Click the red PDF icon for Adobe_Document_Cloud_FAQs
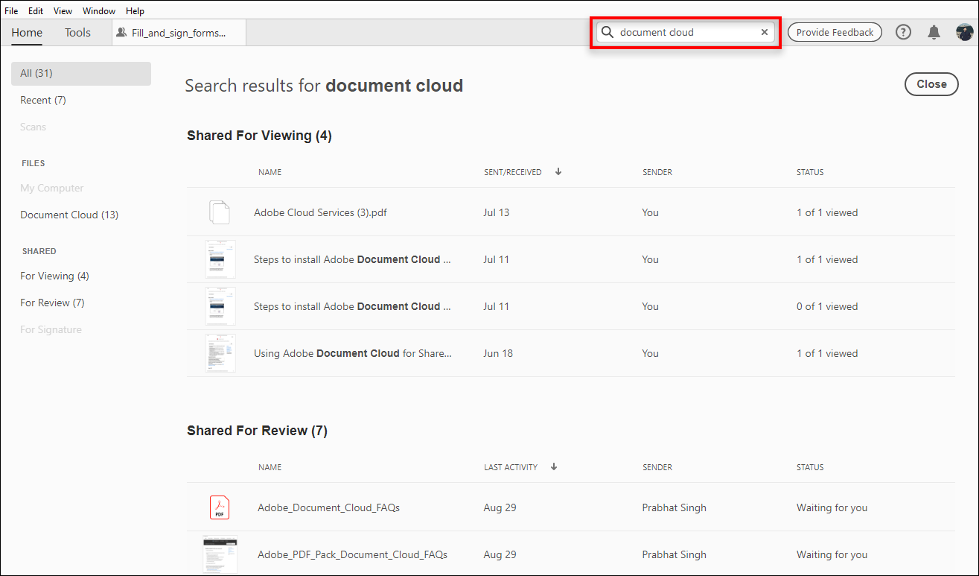 [x=220, y=507]
